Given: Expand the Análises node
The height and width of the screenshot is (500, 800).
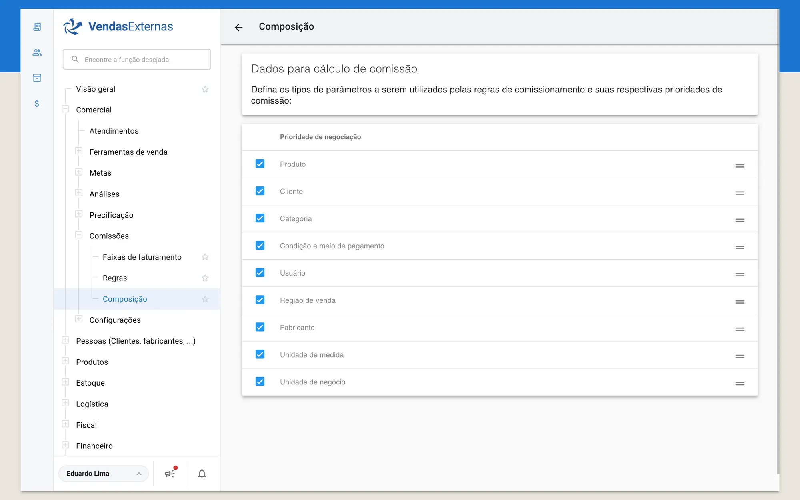Looking at the screenshot, I should [79, 193].
